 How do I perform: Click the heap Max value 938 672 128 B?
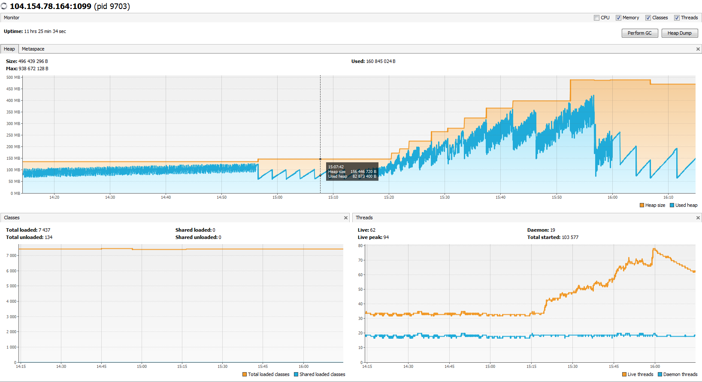click(33, 69)
